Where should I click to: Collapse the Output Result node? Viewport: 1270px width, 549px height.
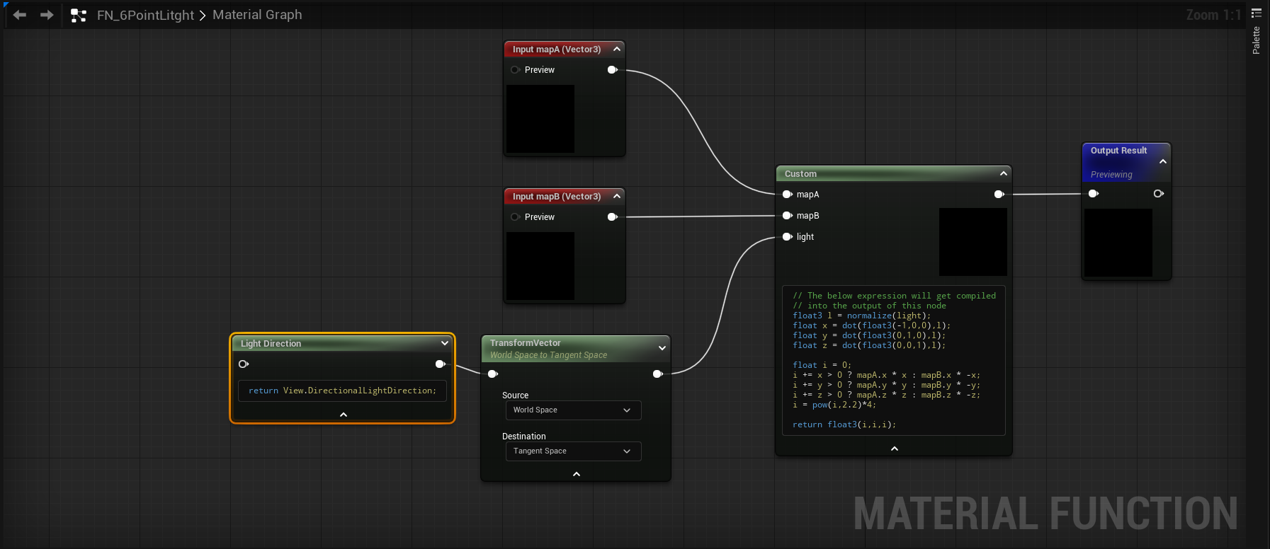1163,161
